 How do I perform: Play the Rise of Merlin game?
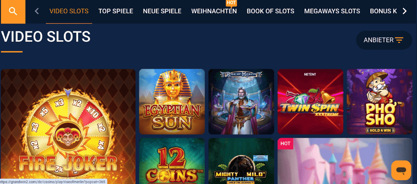coord(241,102)
